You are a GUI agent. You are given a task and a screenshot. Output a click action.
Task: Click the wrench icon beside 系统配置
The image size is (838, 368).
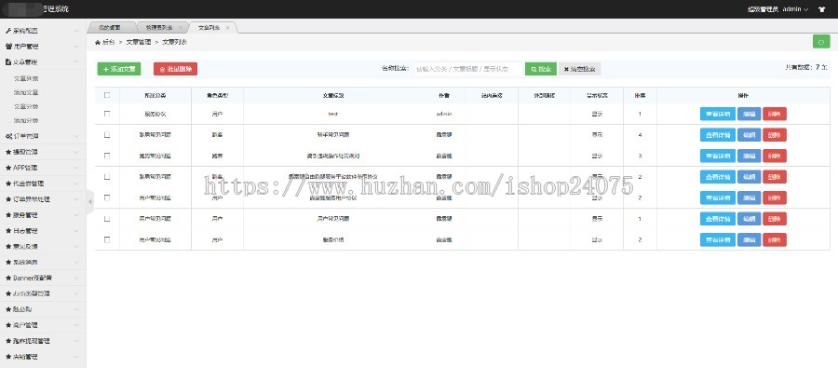(x=8, y=31)
